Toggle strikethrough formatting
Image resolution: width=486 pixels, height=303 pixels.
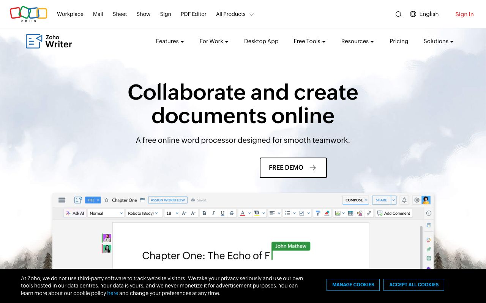(232, 213)
